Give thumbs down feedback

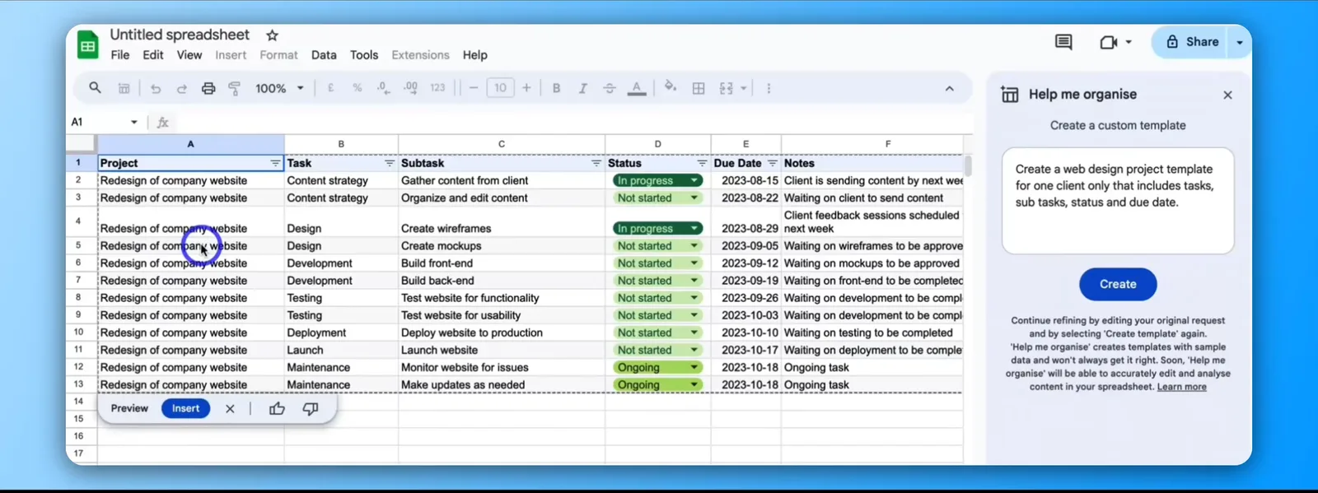(x=311, y=408)
